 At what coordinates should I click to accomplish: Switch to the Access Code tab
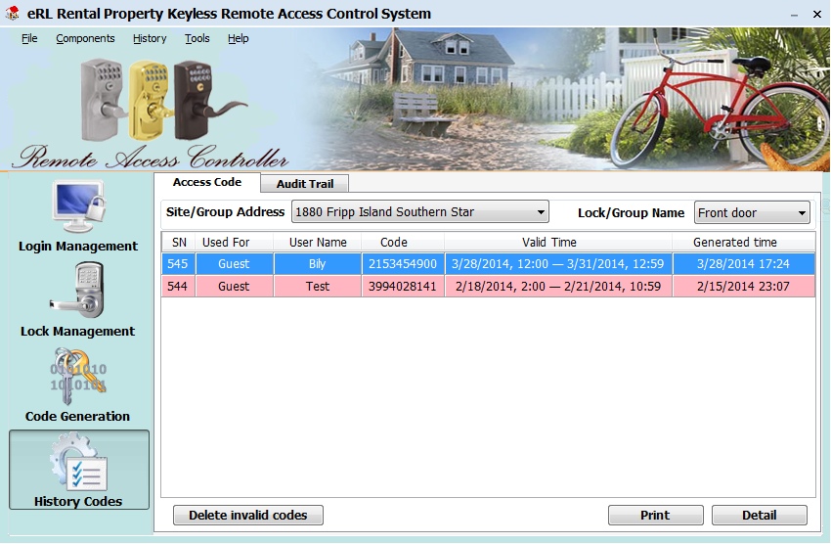[x=207, y=182]
